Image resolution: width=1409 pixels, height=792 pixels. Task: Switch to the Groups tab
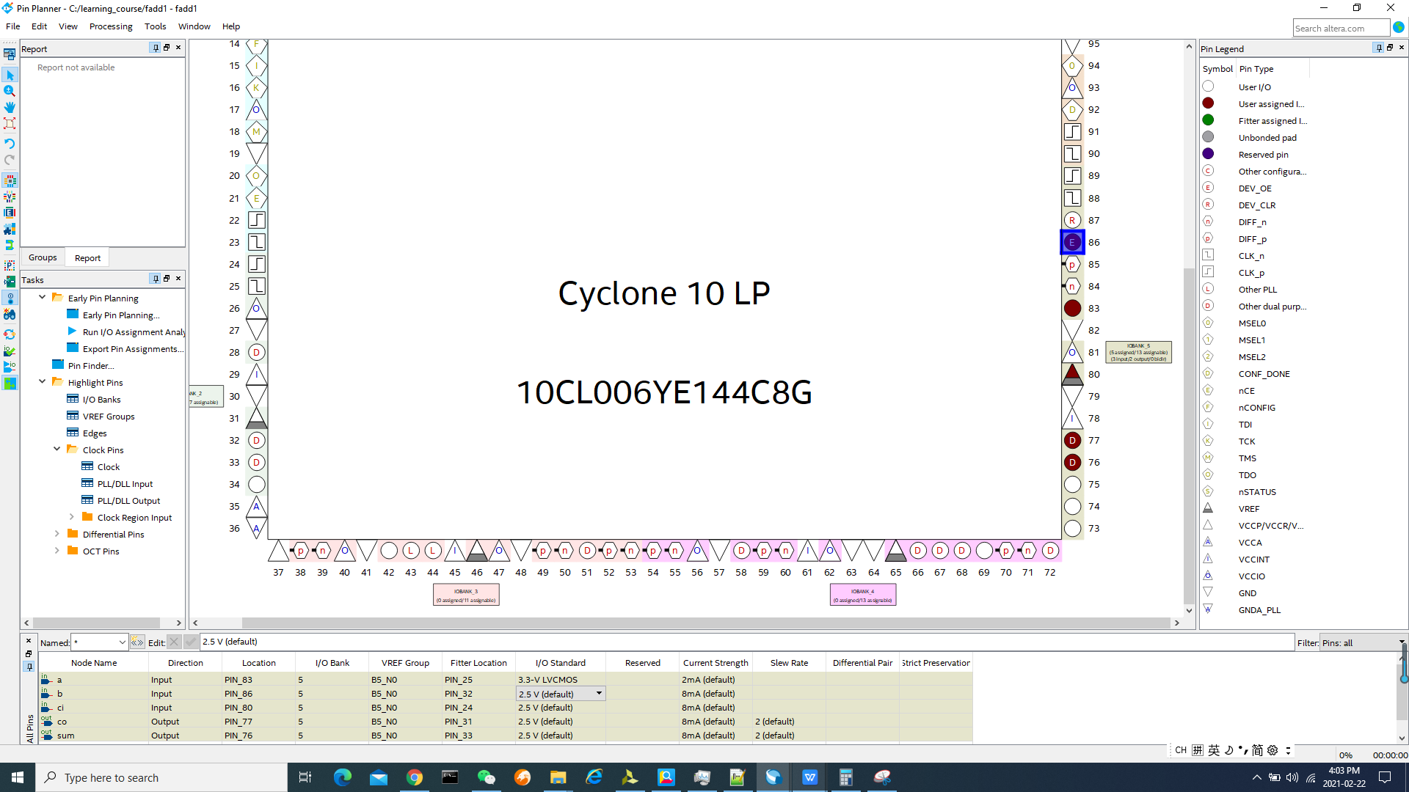click(43, 257)
